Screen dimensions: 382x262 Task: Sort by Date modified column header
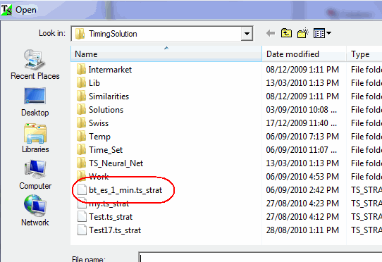[x=304, y=54]
